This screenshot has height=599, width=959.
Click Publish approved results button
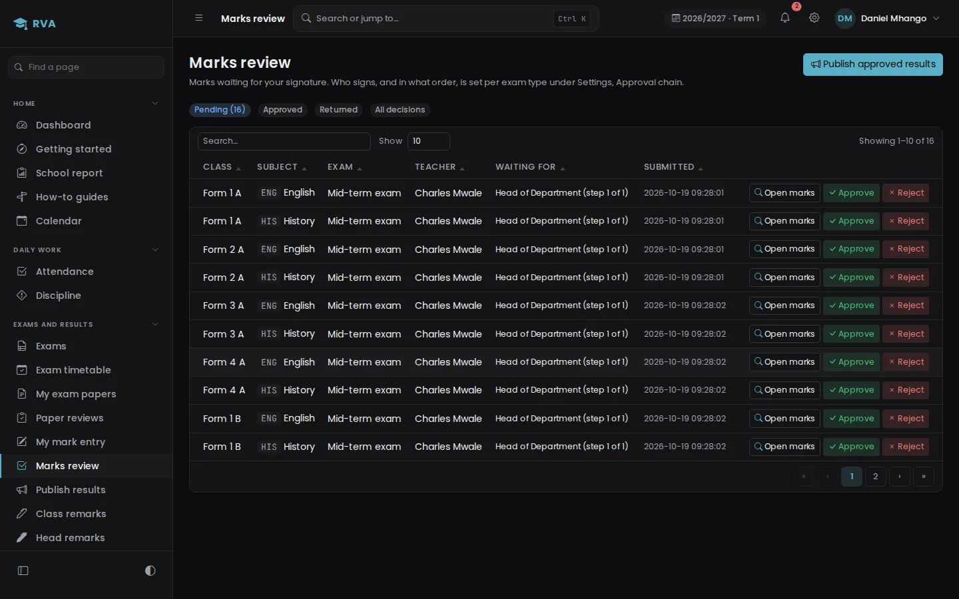873,65
